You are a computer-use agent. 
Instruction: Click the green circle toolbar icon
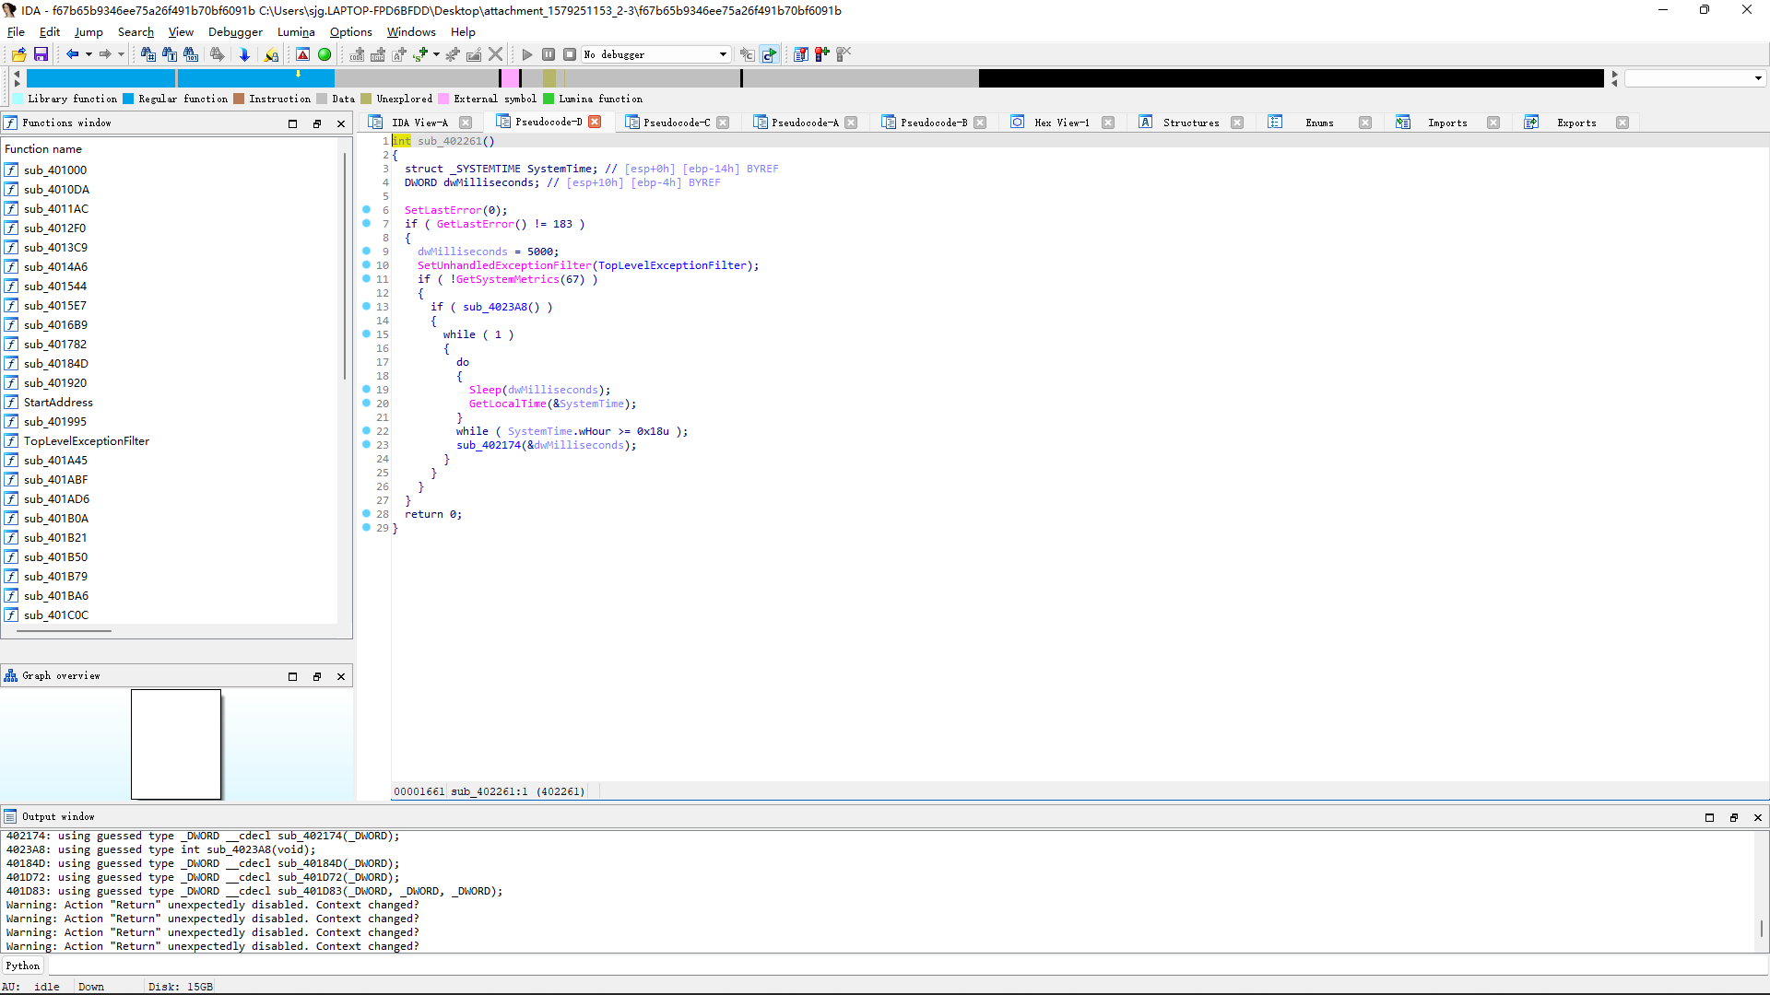[324, 55]
